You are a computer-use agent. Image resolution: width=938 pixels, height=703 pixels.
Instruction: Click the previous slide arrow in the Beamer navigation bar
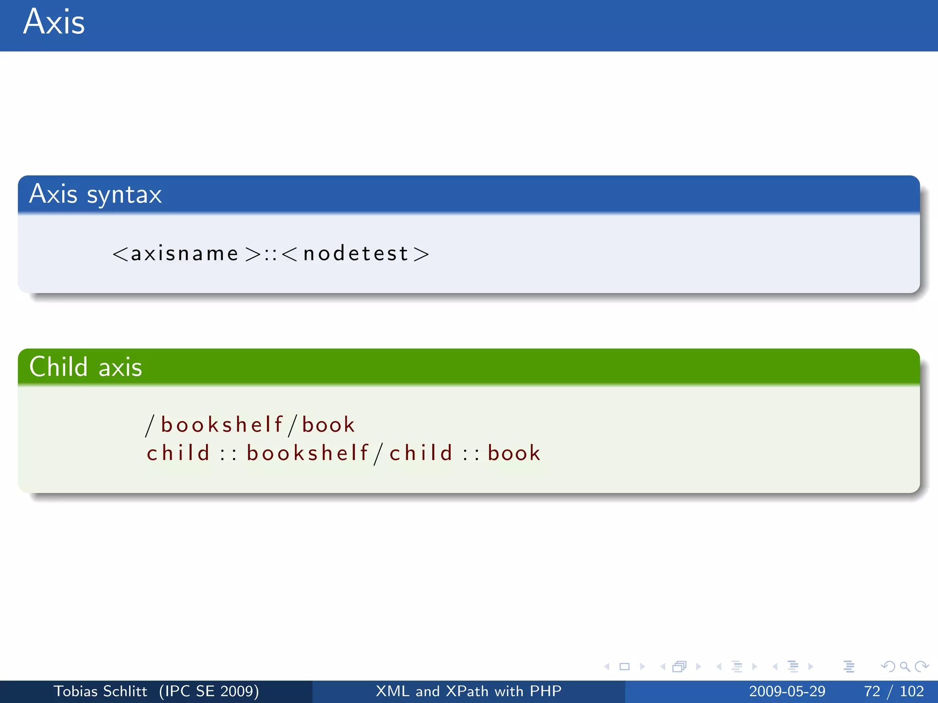click(x=607, y=667)
